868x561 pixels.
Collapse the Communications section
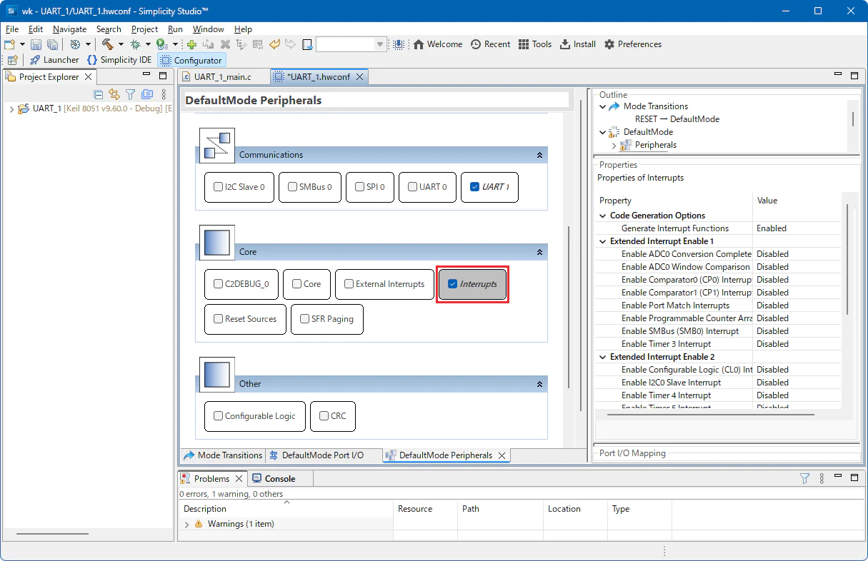click(x=539, y=155)
